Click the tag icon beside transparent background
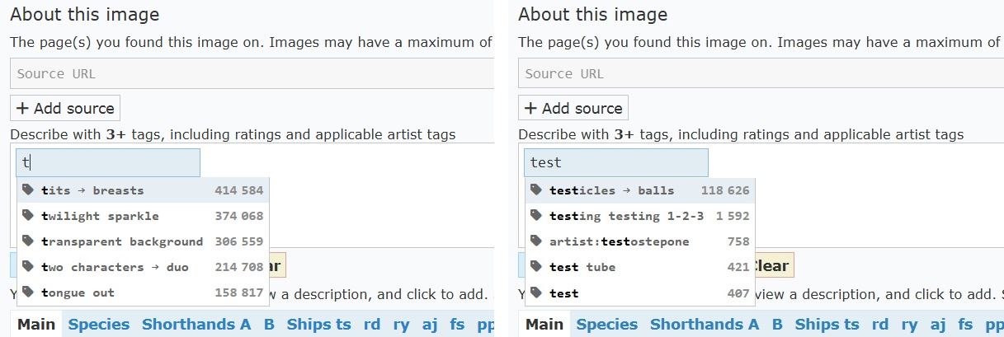Screen dimensions: 1004x337 [x=28, y=241]
